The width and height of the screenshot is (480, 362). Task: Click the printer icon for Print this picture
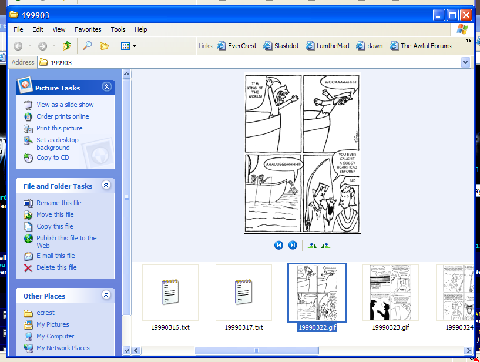(x=28, y=128)
